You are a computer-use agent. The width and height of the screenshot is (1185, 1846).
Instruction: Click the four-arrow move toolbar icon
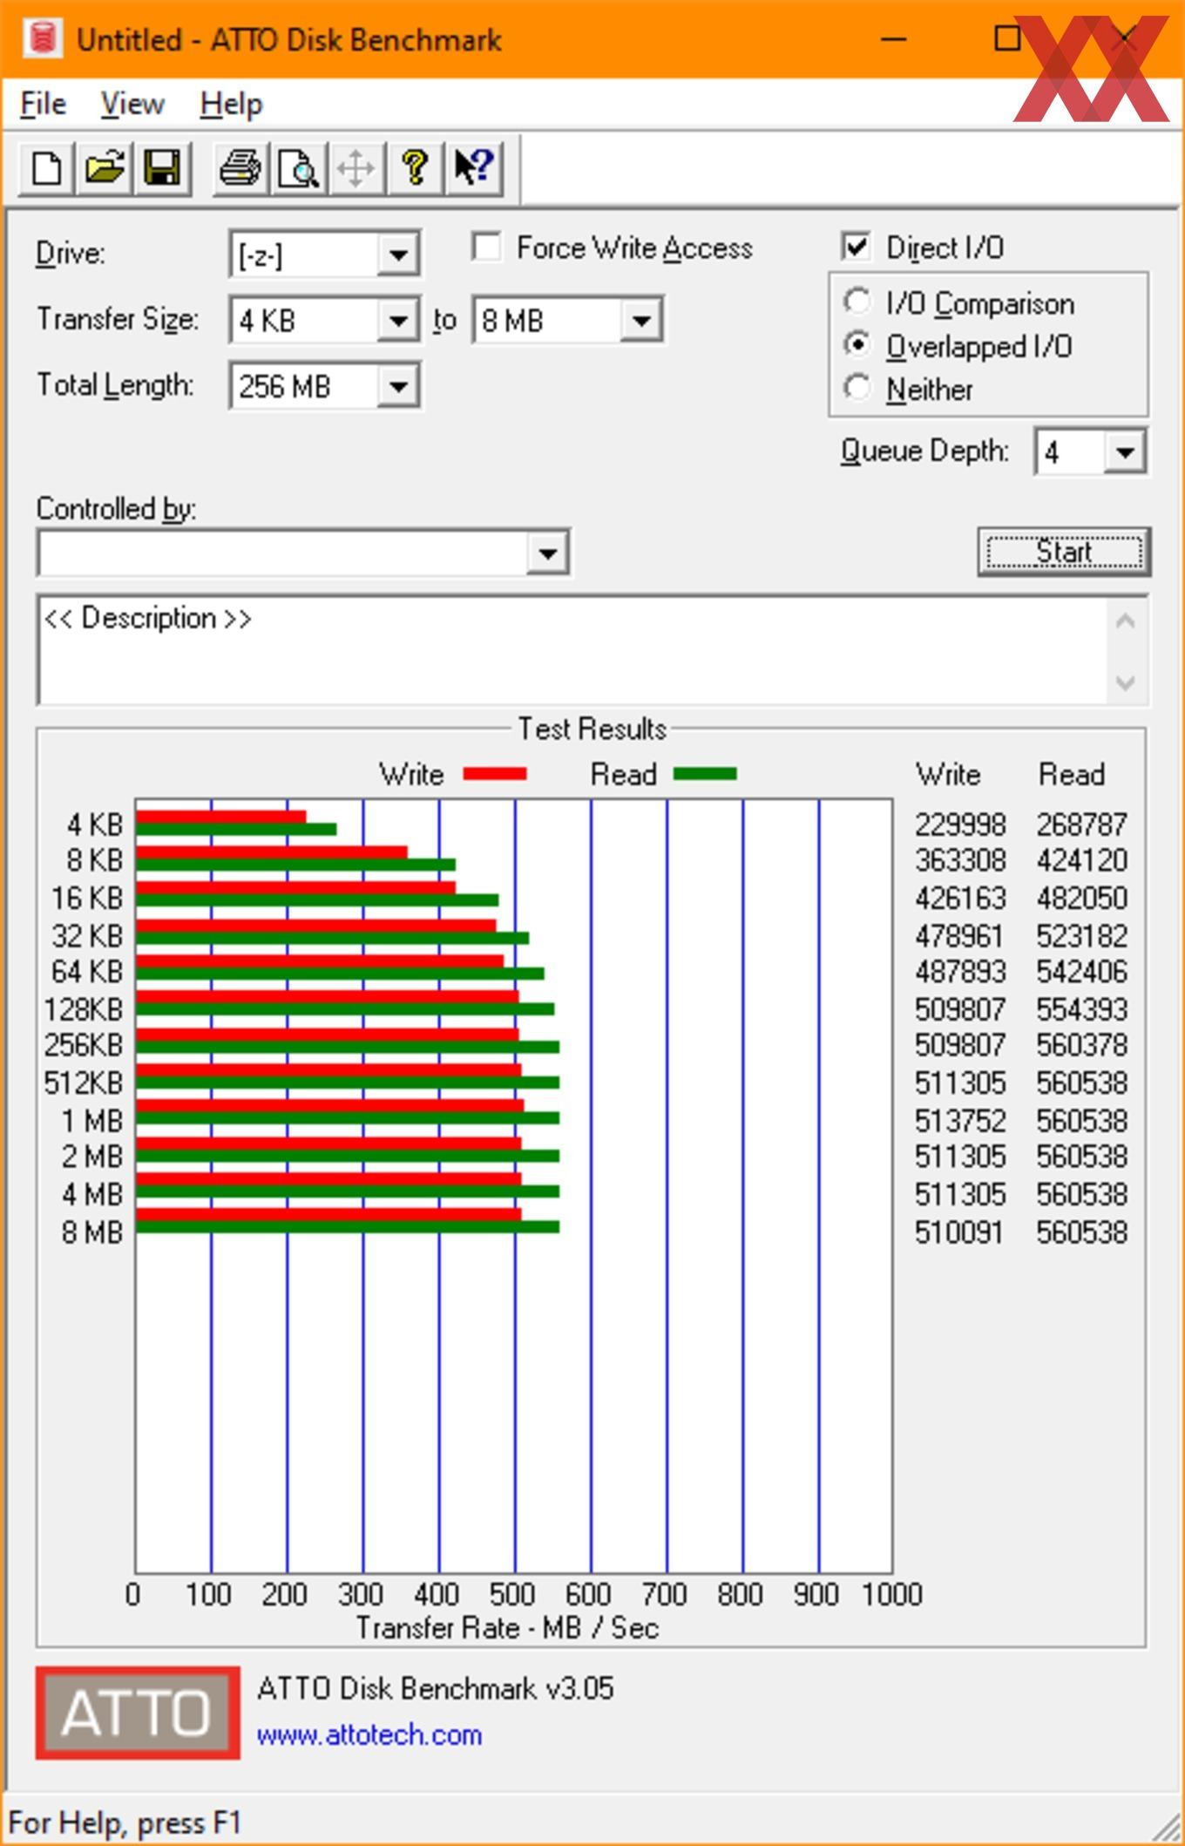356,167
